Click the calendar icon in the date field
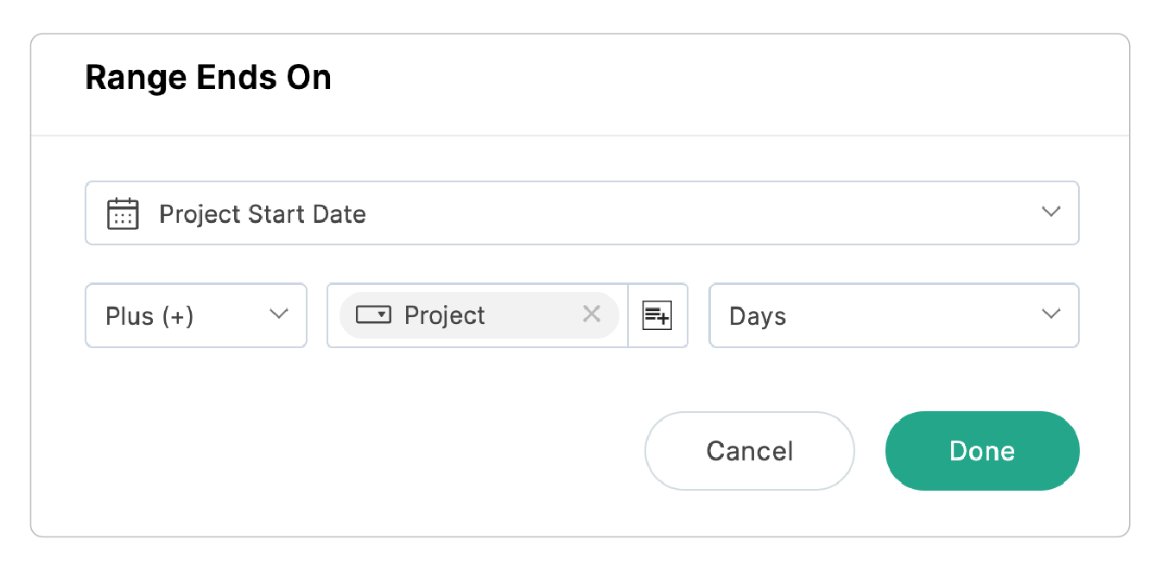This screenshot has height=571, width=1161. point(123,213)
